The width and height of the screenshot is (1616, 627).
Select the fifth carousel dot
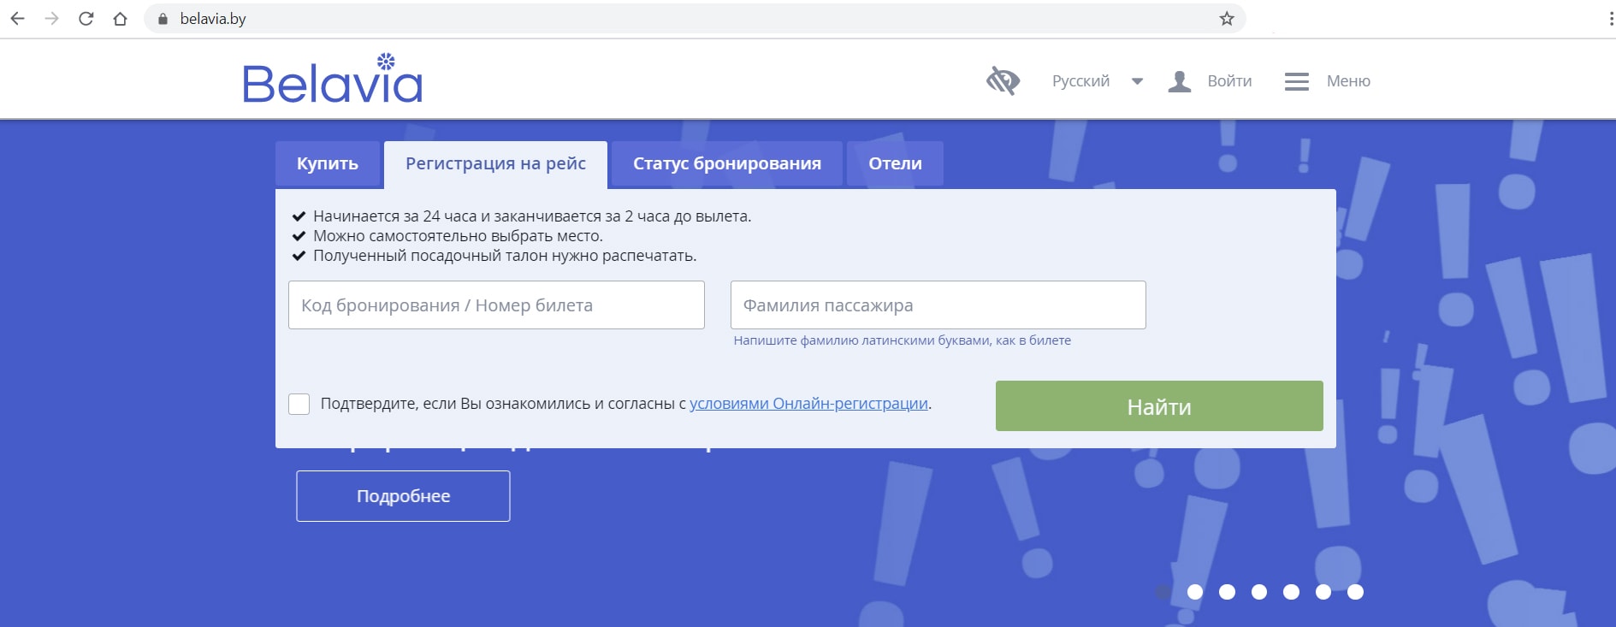click(1292, 592)
